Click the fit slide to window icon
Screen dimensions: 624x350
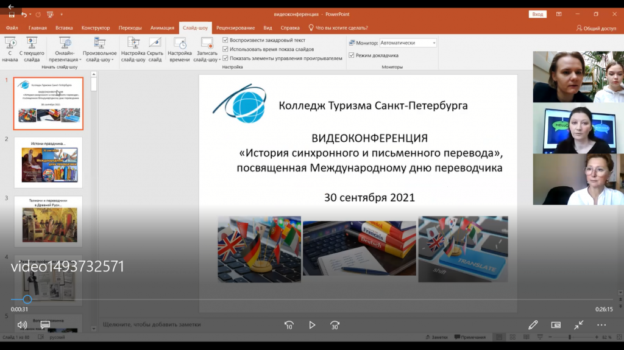(619, 337)
